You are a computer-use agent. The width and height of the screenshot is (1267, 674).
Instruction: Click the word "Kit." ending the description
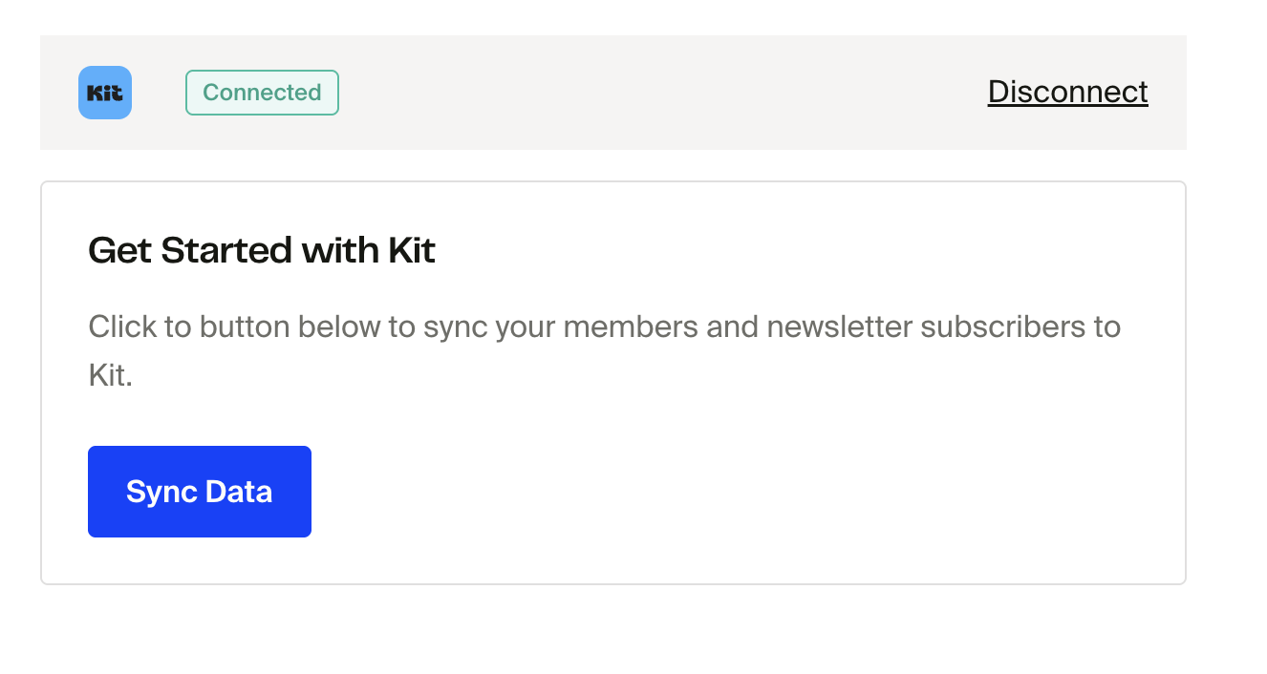click(x=110, y=375)
